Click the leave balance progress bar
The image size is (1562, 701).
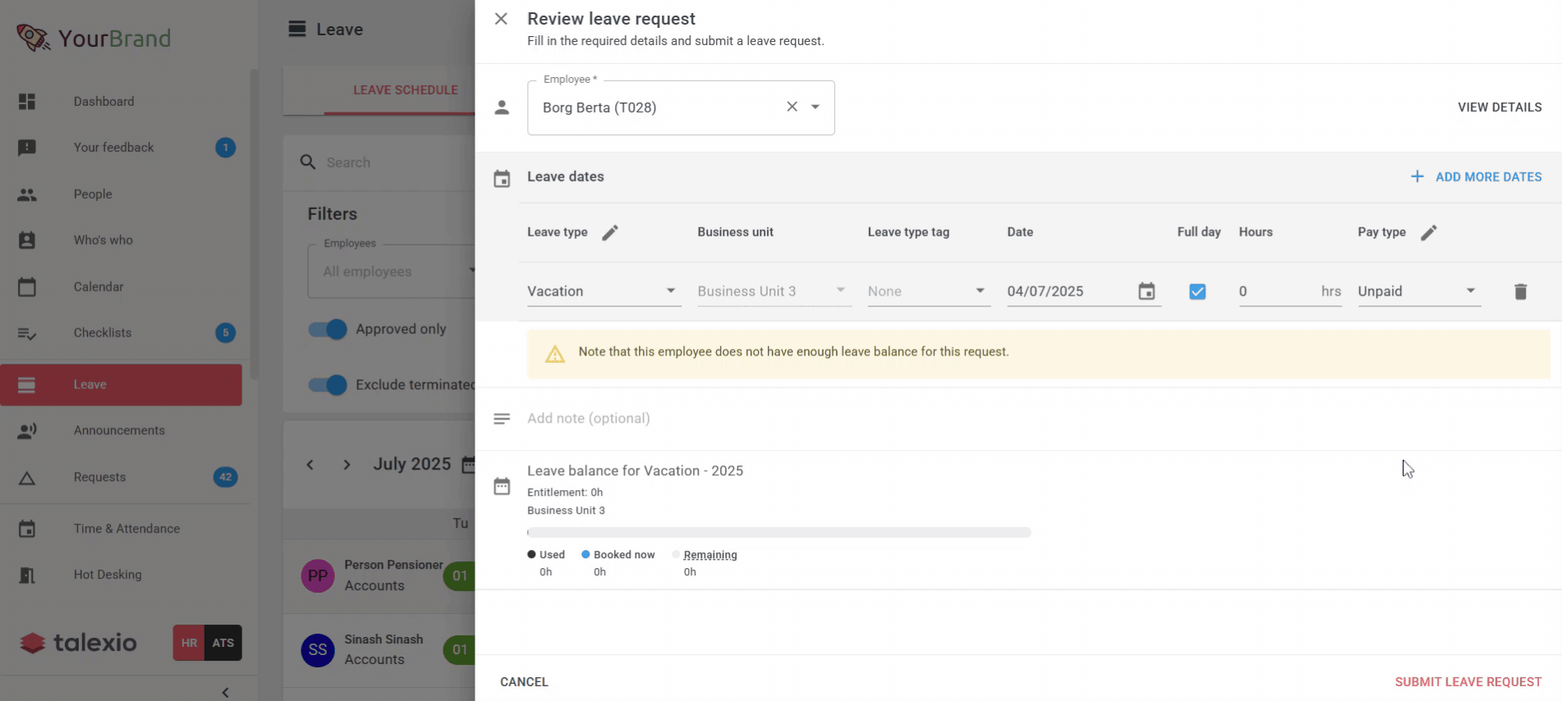(x=779, y=533)
